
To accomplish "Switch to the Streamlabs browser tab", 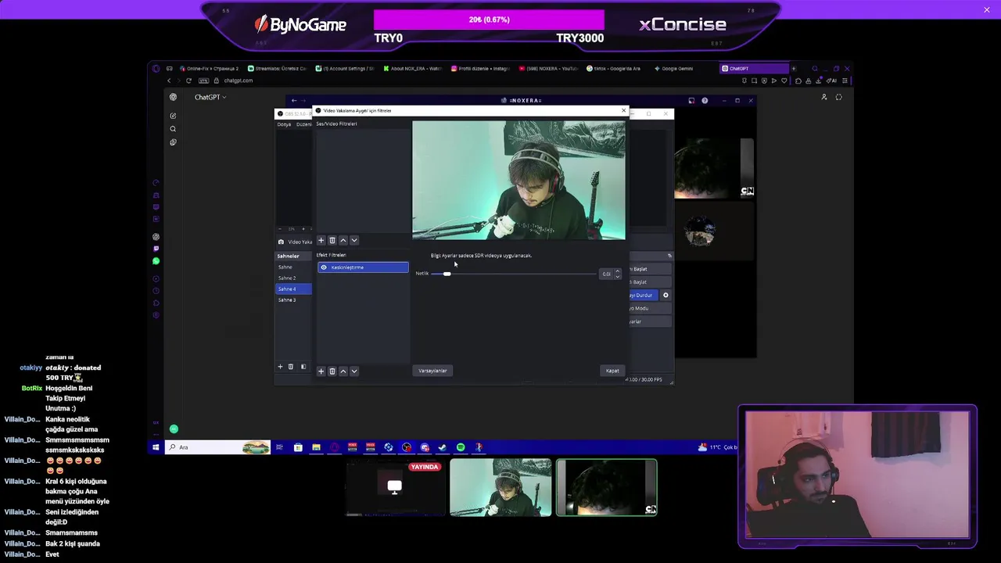I will tap(279, 68).
